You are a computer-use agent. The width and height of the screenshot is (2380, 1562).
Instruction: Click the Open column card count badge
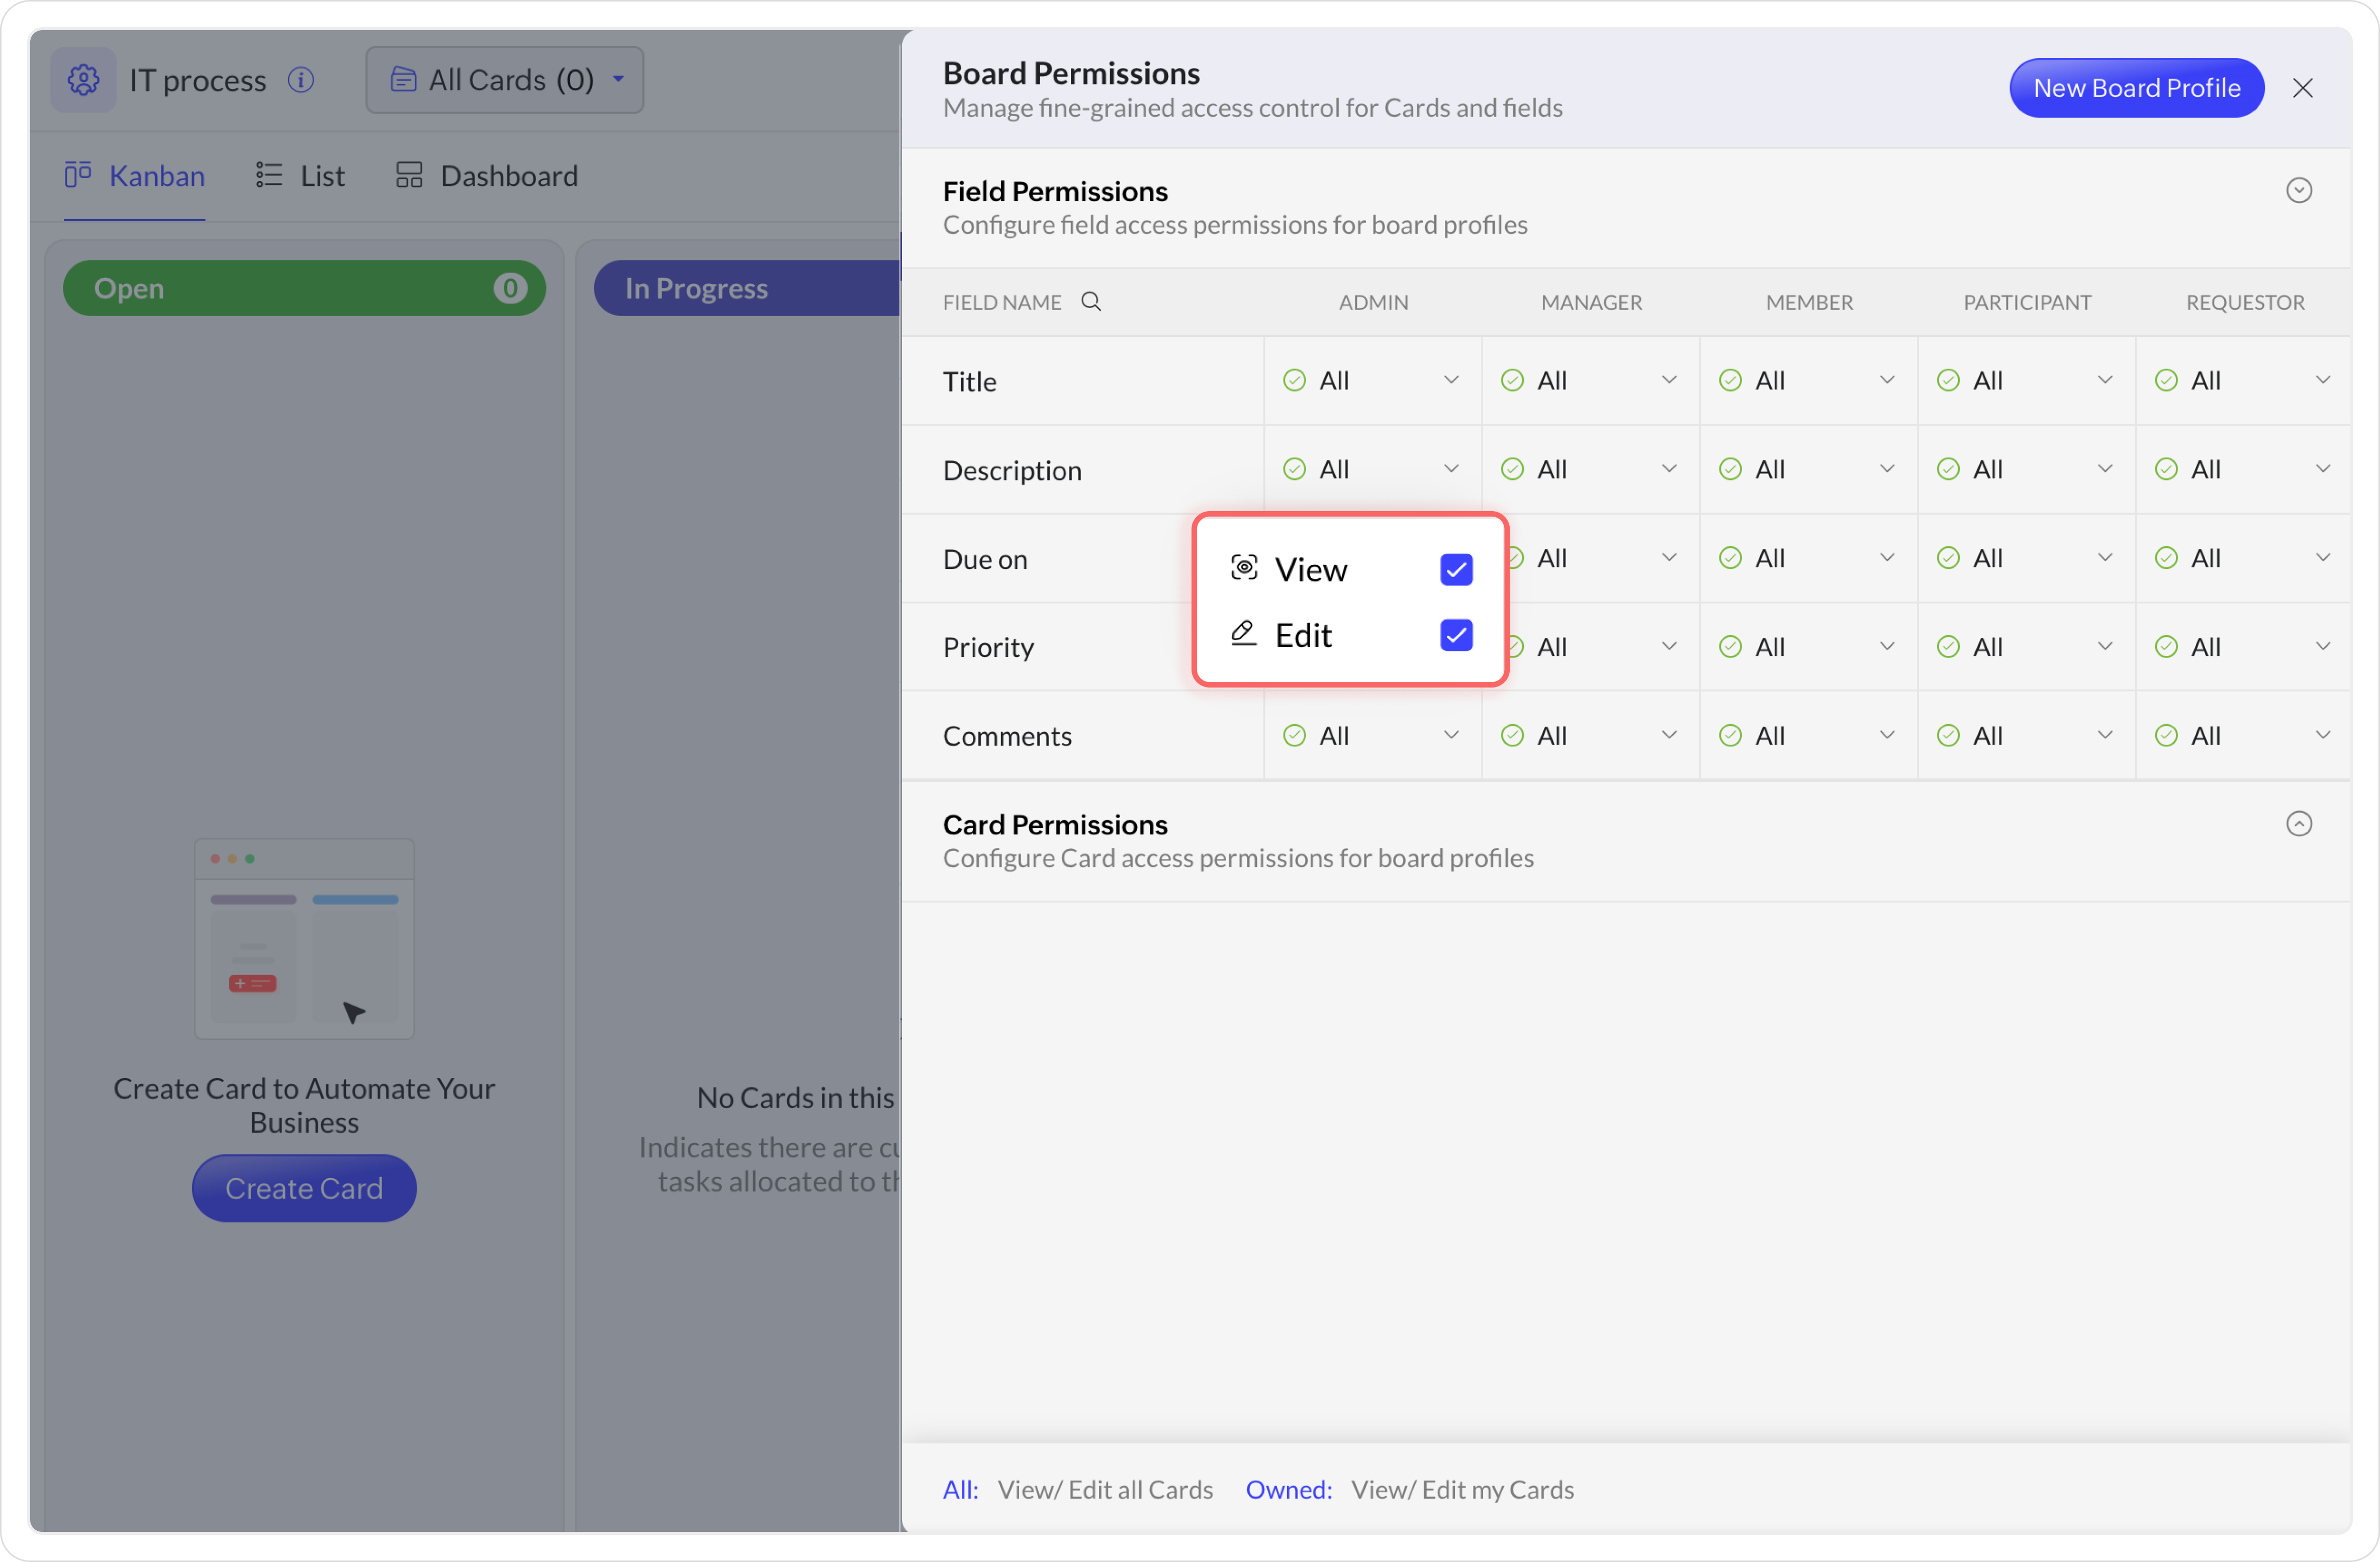tap(510, 289)
